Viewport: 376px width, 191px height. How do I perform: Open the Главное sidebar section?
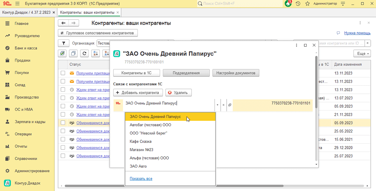pyautogui.click(x=22, y=23)
